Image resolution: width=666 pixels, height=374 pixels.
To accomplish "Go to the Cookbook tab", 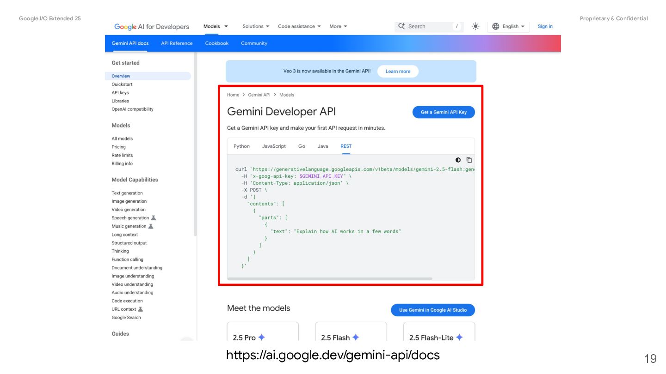I will coord(217,43).
